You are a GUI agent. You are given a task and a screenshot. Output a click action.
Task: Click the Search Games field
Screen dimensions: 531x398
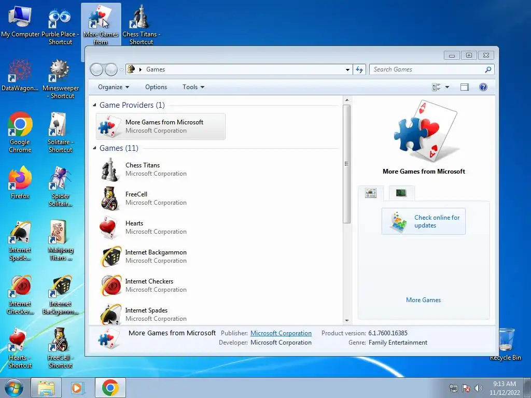pyautogui.click(x=427, y=69)
